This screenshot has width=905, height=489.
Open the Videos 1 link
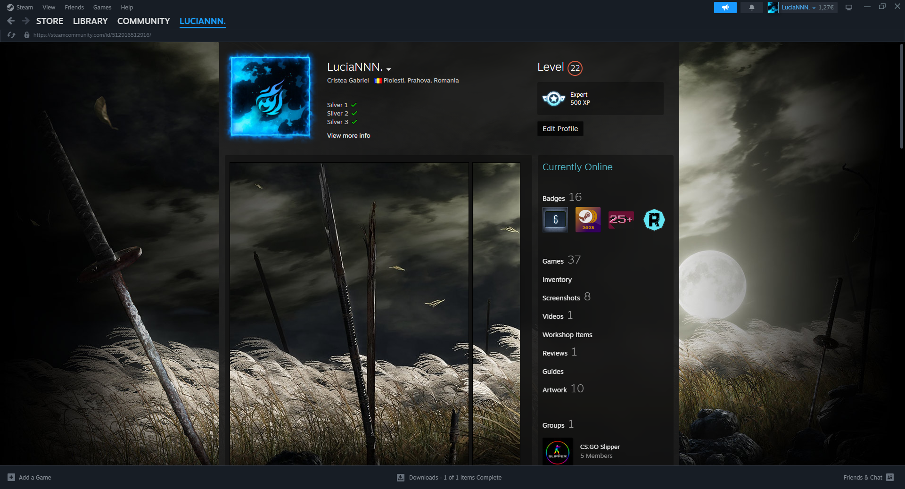click(x=558, y=315)
